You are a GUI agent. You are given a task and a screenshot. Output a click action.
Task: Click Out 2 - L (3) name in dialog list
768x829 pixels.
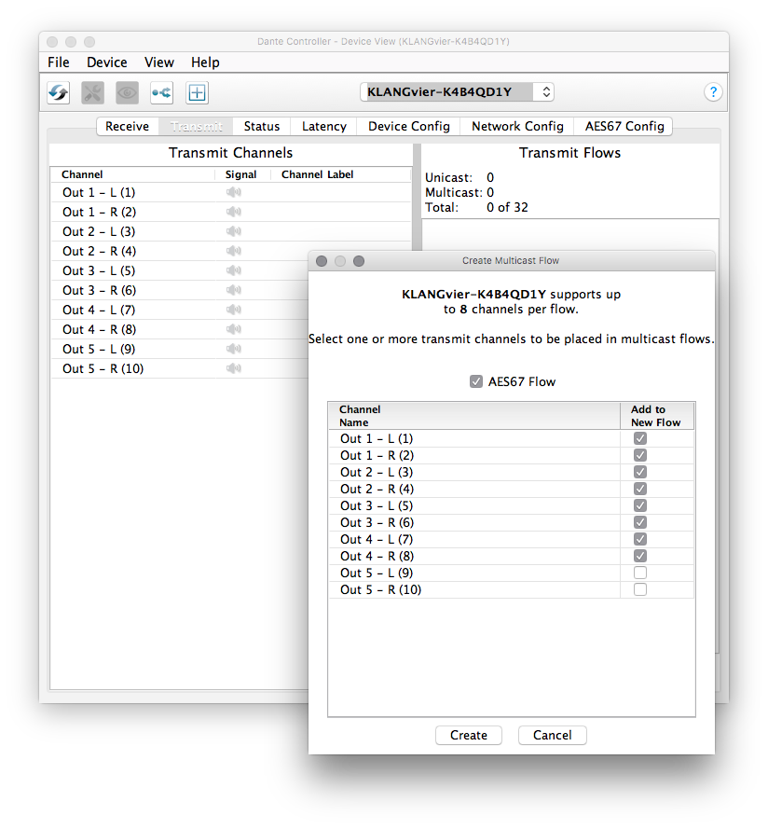(x=377, y=472)
